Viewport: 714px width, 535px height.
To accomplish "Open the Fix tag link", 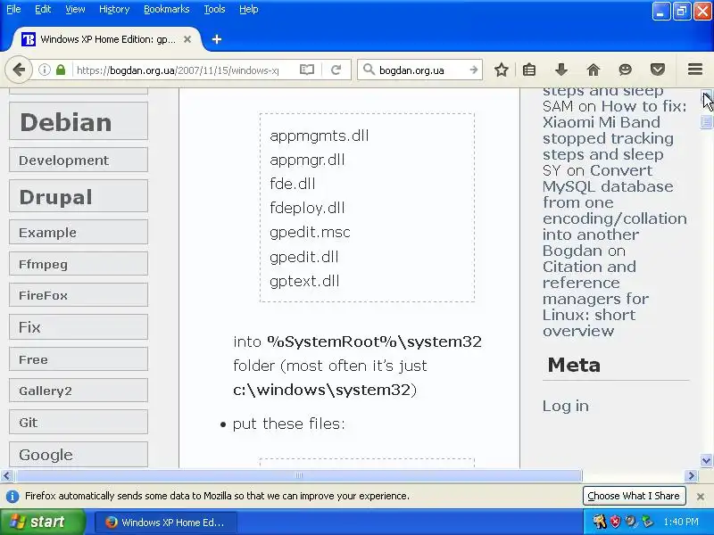I will pos(79,327).
